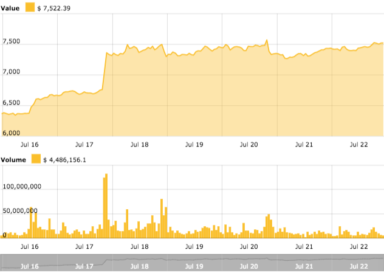Click the 6,000 axis label on price chart

click(12, 133)
